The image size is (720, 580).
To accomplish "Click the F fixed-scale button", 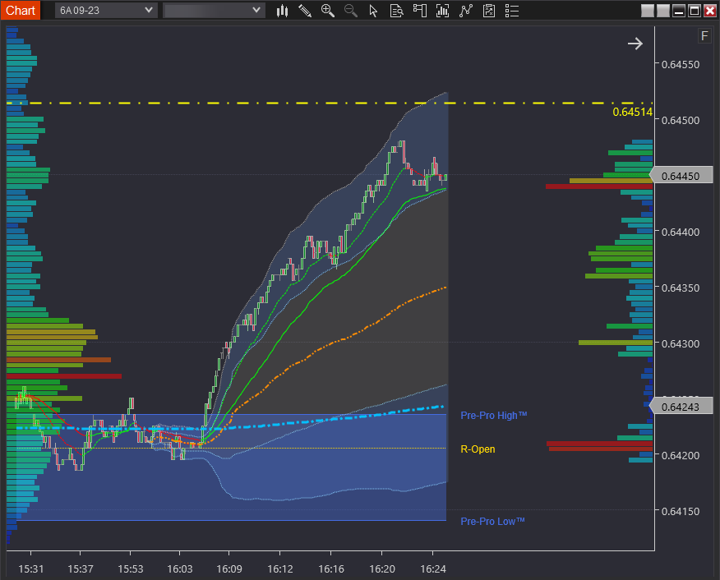I will (x=705, y=36).
